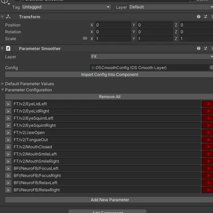Screen dimensions: 213x213
Task: Open the Parameter Smoother Layer dropdown FX
Action: coord(151,57)
